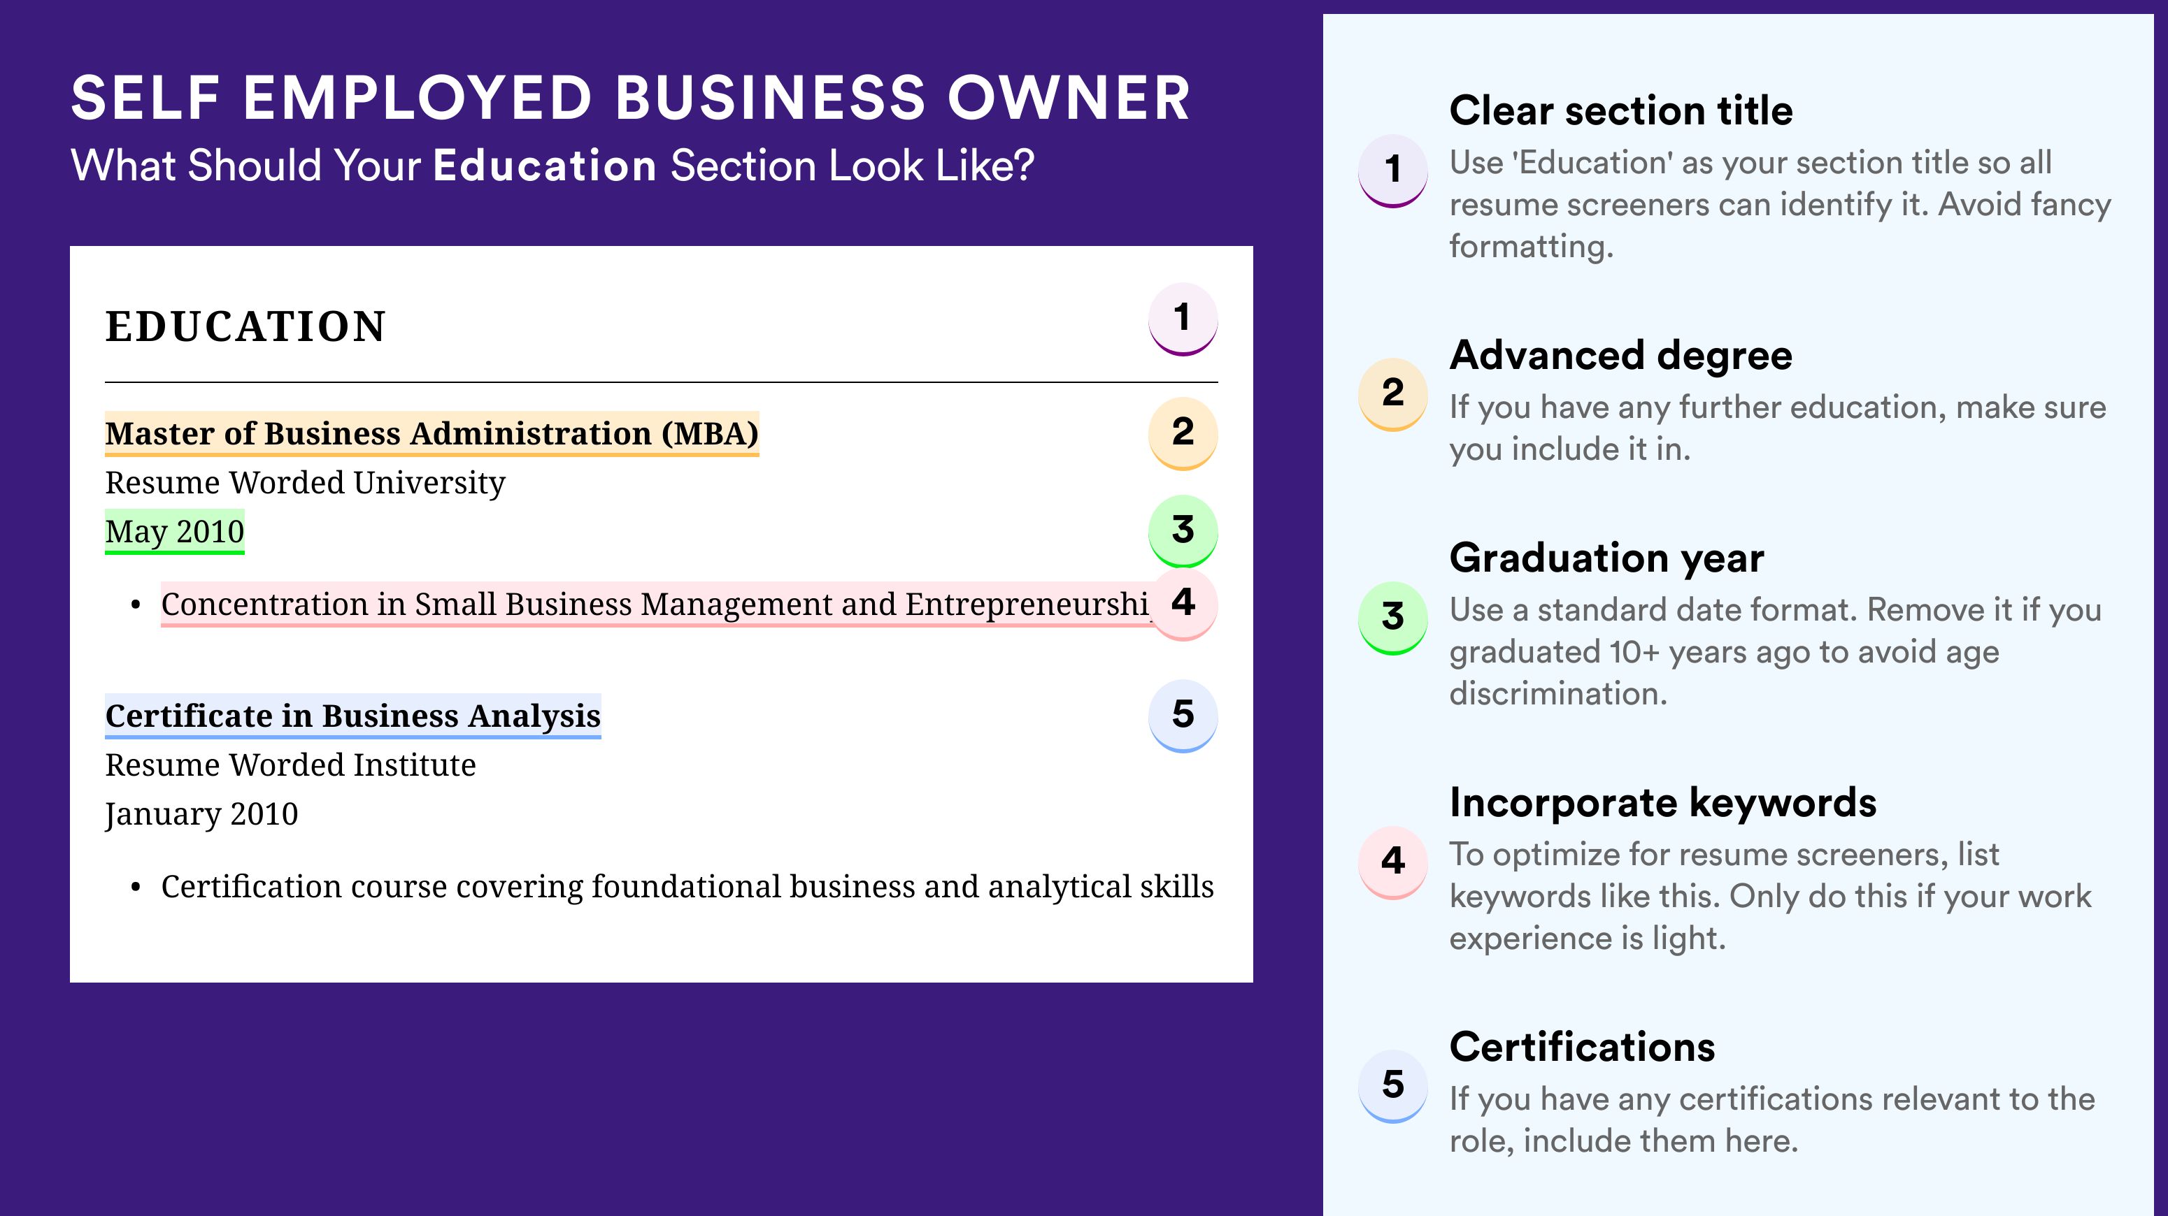Click the Graduation year heading
Screen dimensions: 2168x1216
coord(1606,558)
